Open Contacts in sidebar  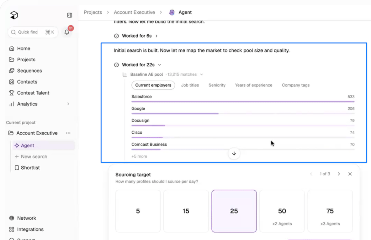point(27,82)
